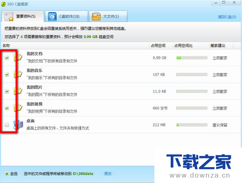Click the 我的视频 folder icon

[x=18, y=108]
